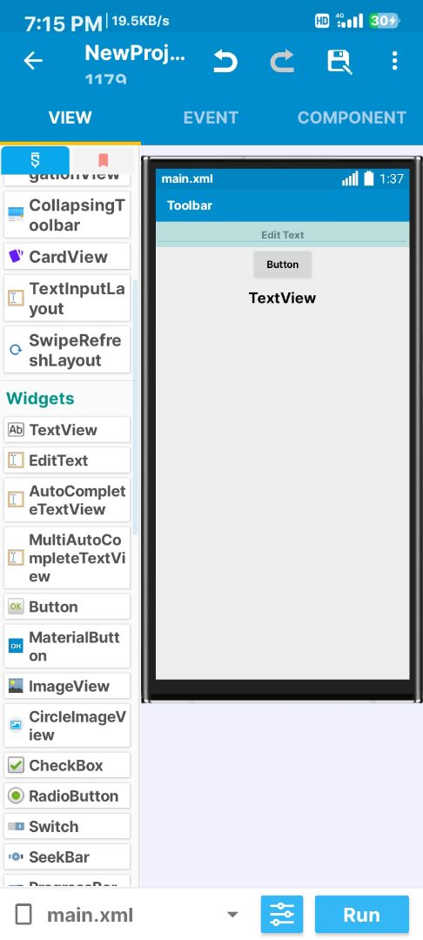Pick the RadioButton widget from palette

click(x=67, y=796)
